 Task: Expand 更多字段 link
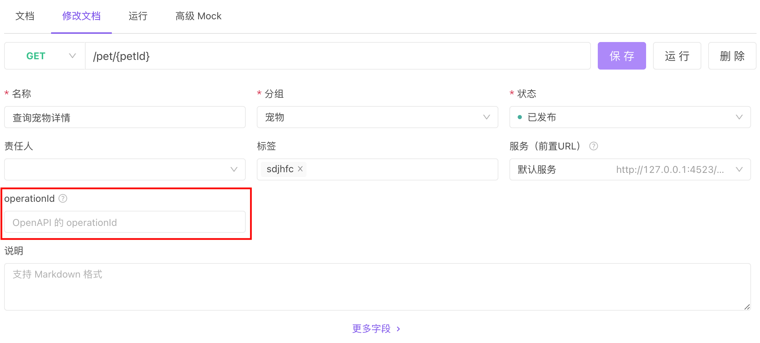[376, 329]
